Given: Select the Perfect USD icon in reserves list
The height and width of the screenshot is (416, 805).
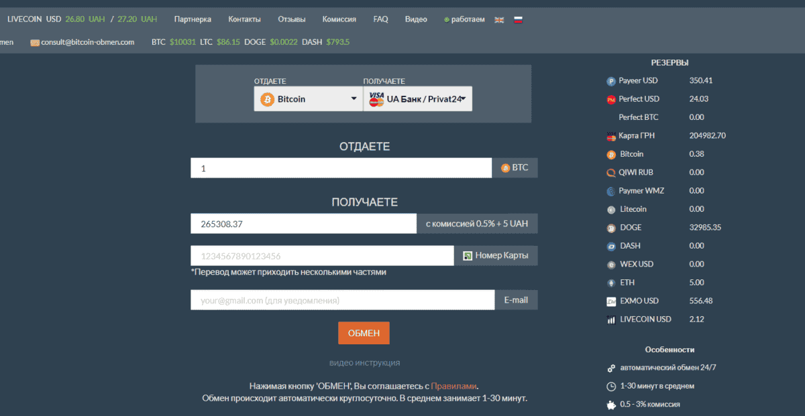Looking at the screenshot, I should tap(611, 98).
